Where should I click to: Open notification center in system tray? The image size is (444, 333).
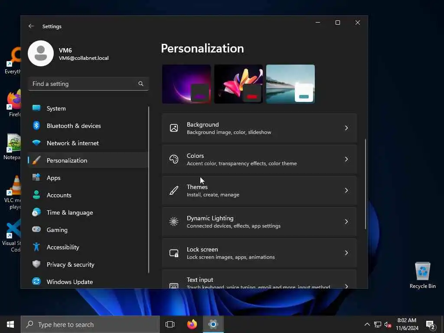[431, 325]
